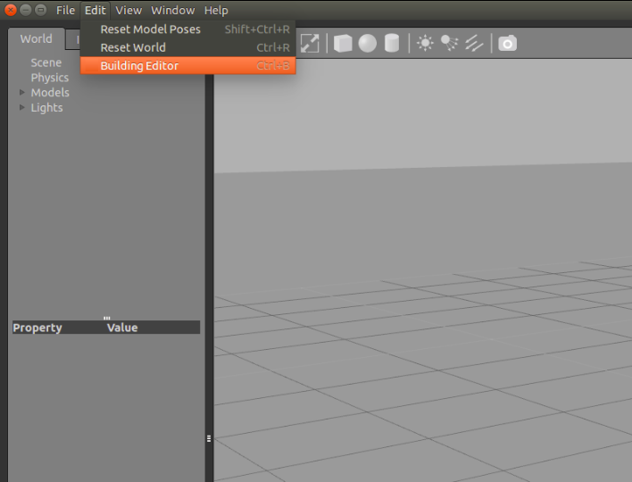
Task: Choose Building Editor from the Edit menu
Action: pyautogui.click(x=139, y=66)
